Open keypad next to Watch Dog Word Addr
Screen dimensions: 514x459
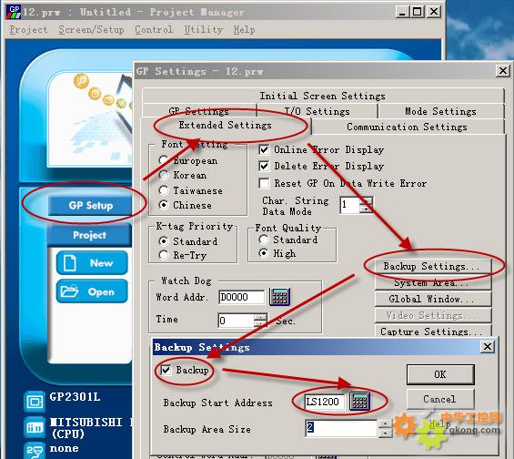point(279,297)
